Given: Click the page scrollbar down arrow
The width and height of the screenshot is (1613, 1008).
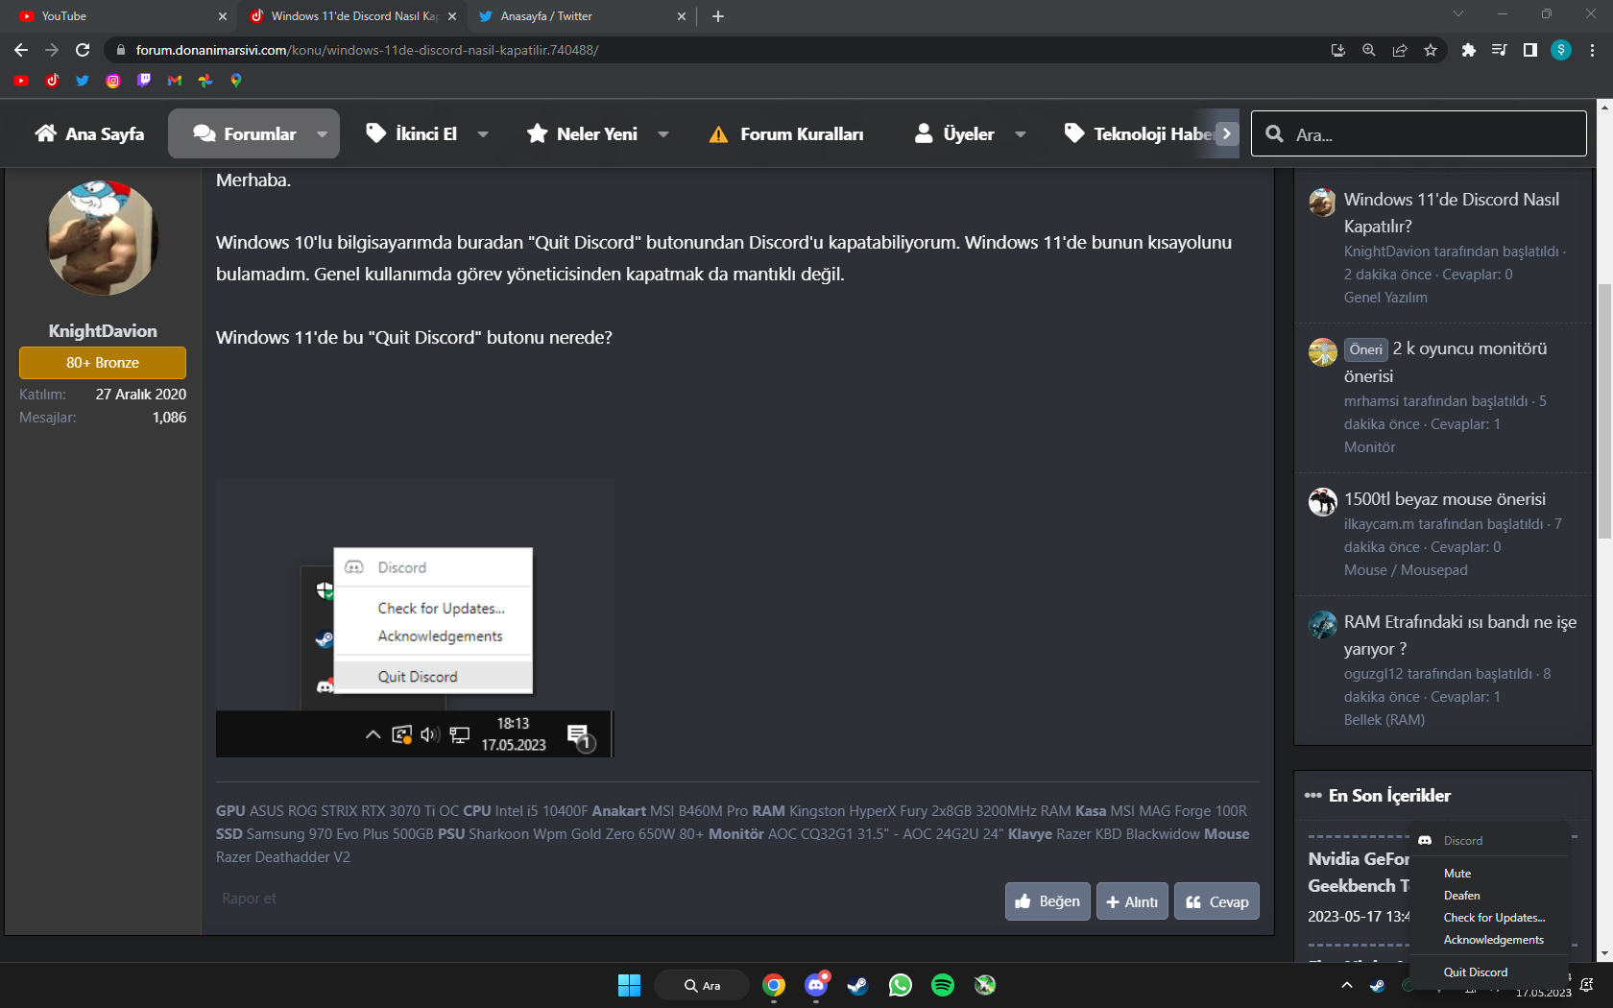Looking at the screenshot, I should (1604, 953).
